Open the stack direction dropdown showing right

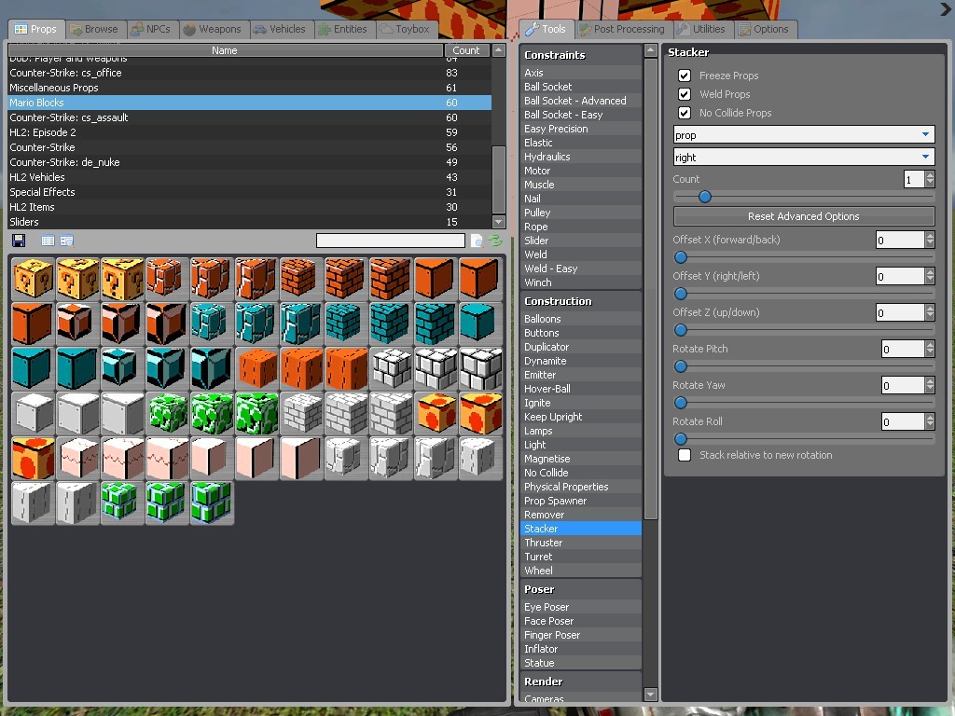pos(803,157)
